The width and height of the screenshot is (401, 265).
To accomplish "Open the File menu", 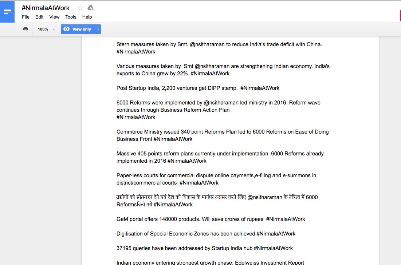I will (x=25, y=17).
